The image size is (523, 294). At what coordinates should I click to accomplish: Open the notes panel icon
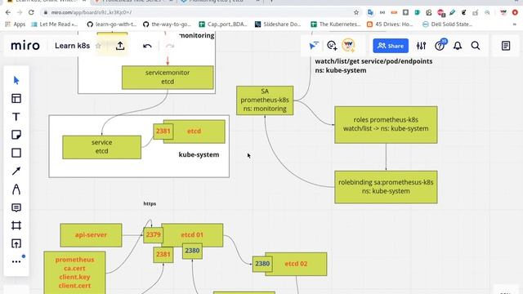point(506,46)
